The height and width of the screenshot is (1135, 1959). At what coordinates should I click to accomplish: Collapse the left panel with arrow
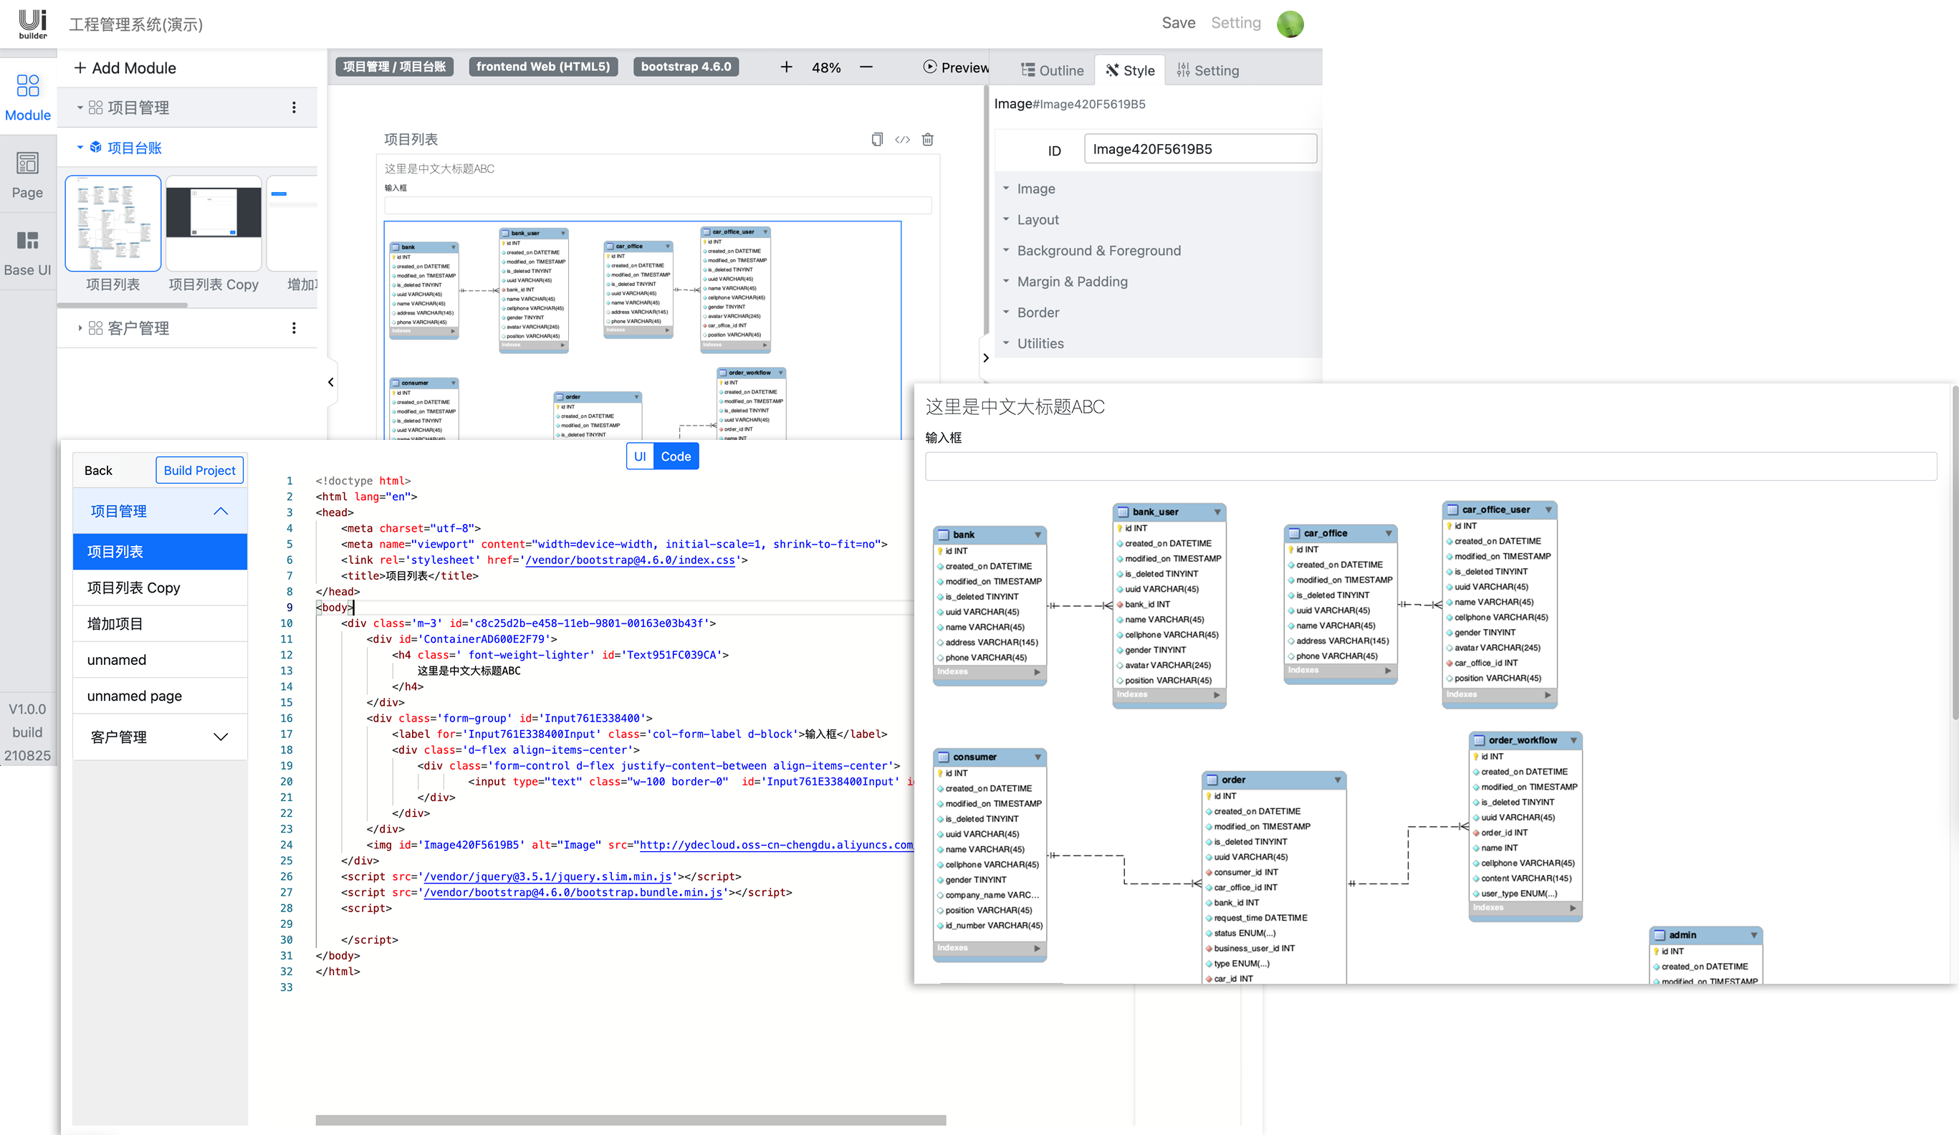331,382
